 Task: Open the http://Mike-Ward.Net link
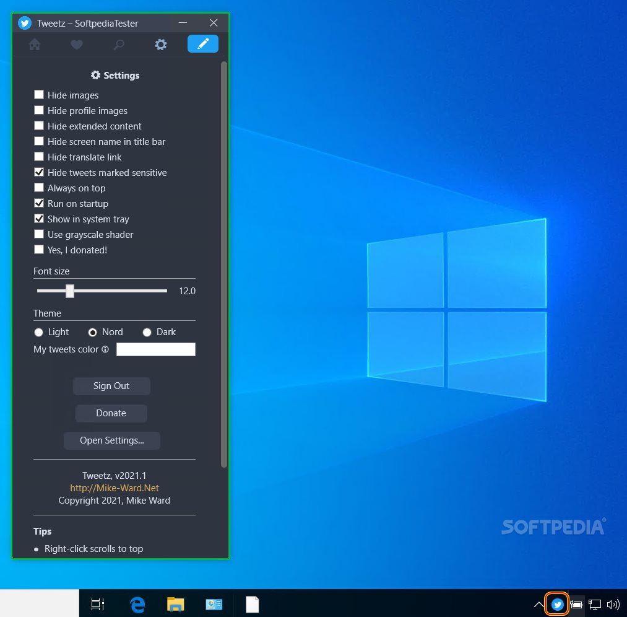pyautogui.click(x=115, y=488)
